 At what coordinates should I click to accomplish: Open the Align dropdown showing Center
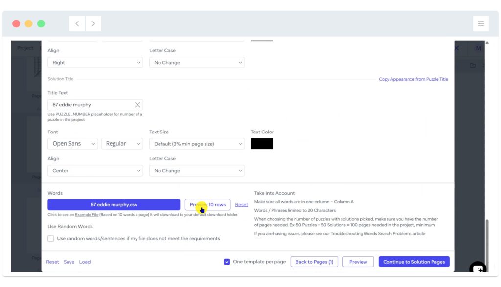tap(95, 171)
